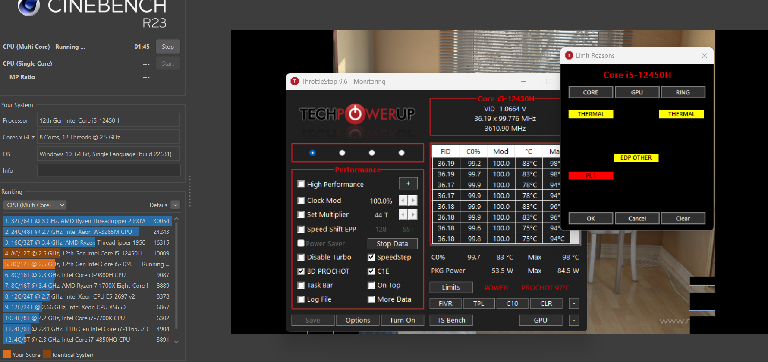Enable the High Performance checkbox

click(301, 184)
